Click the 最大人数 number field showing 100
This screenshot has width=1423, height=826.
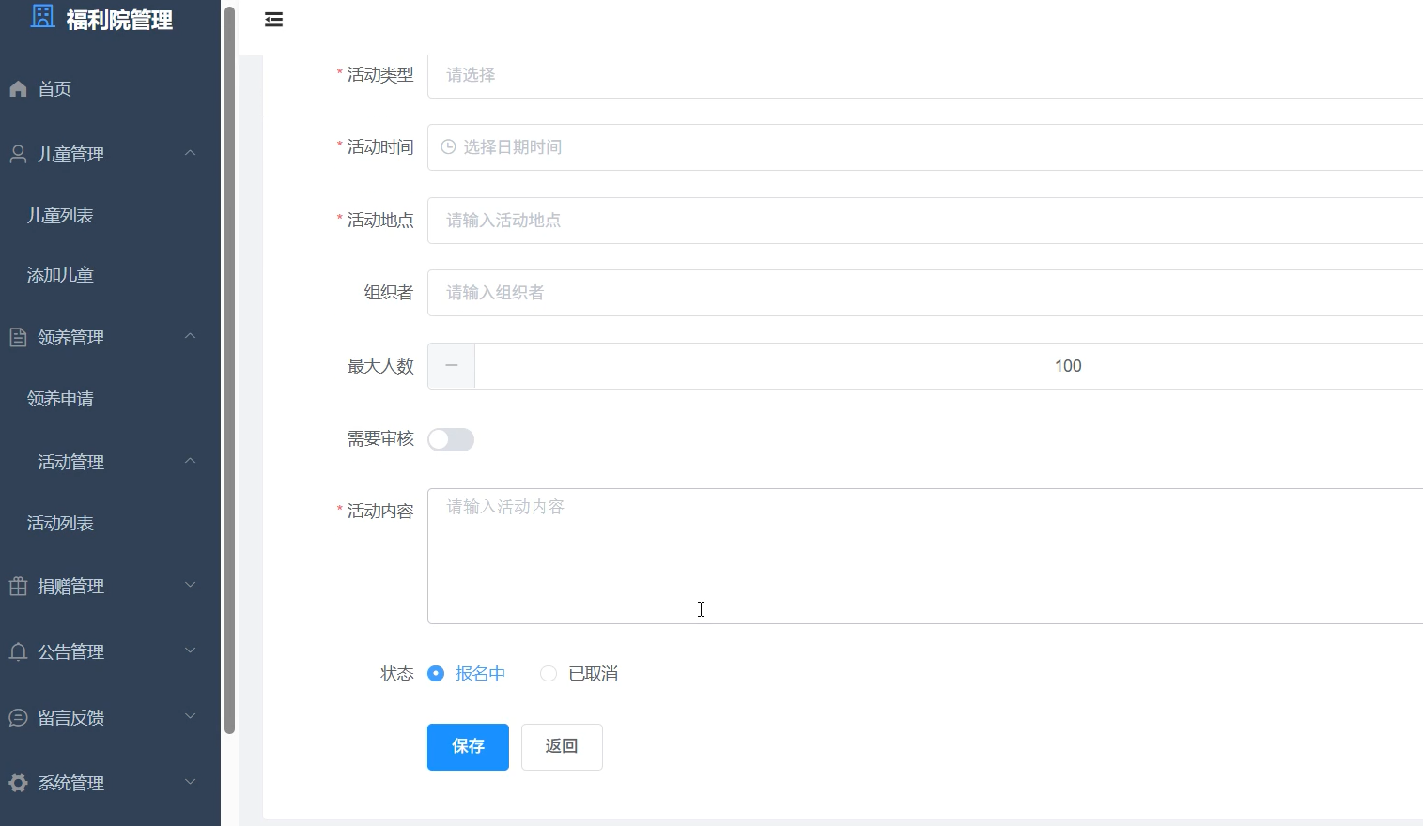click(x=949, y=366)
